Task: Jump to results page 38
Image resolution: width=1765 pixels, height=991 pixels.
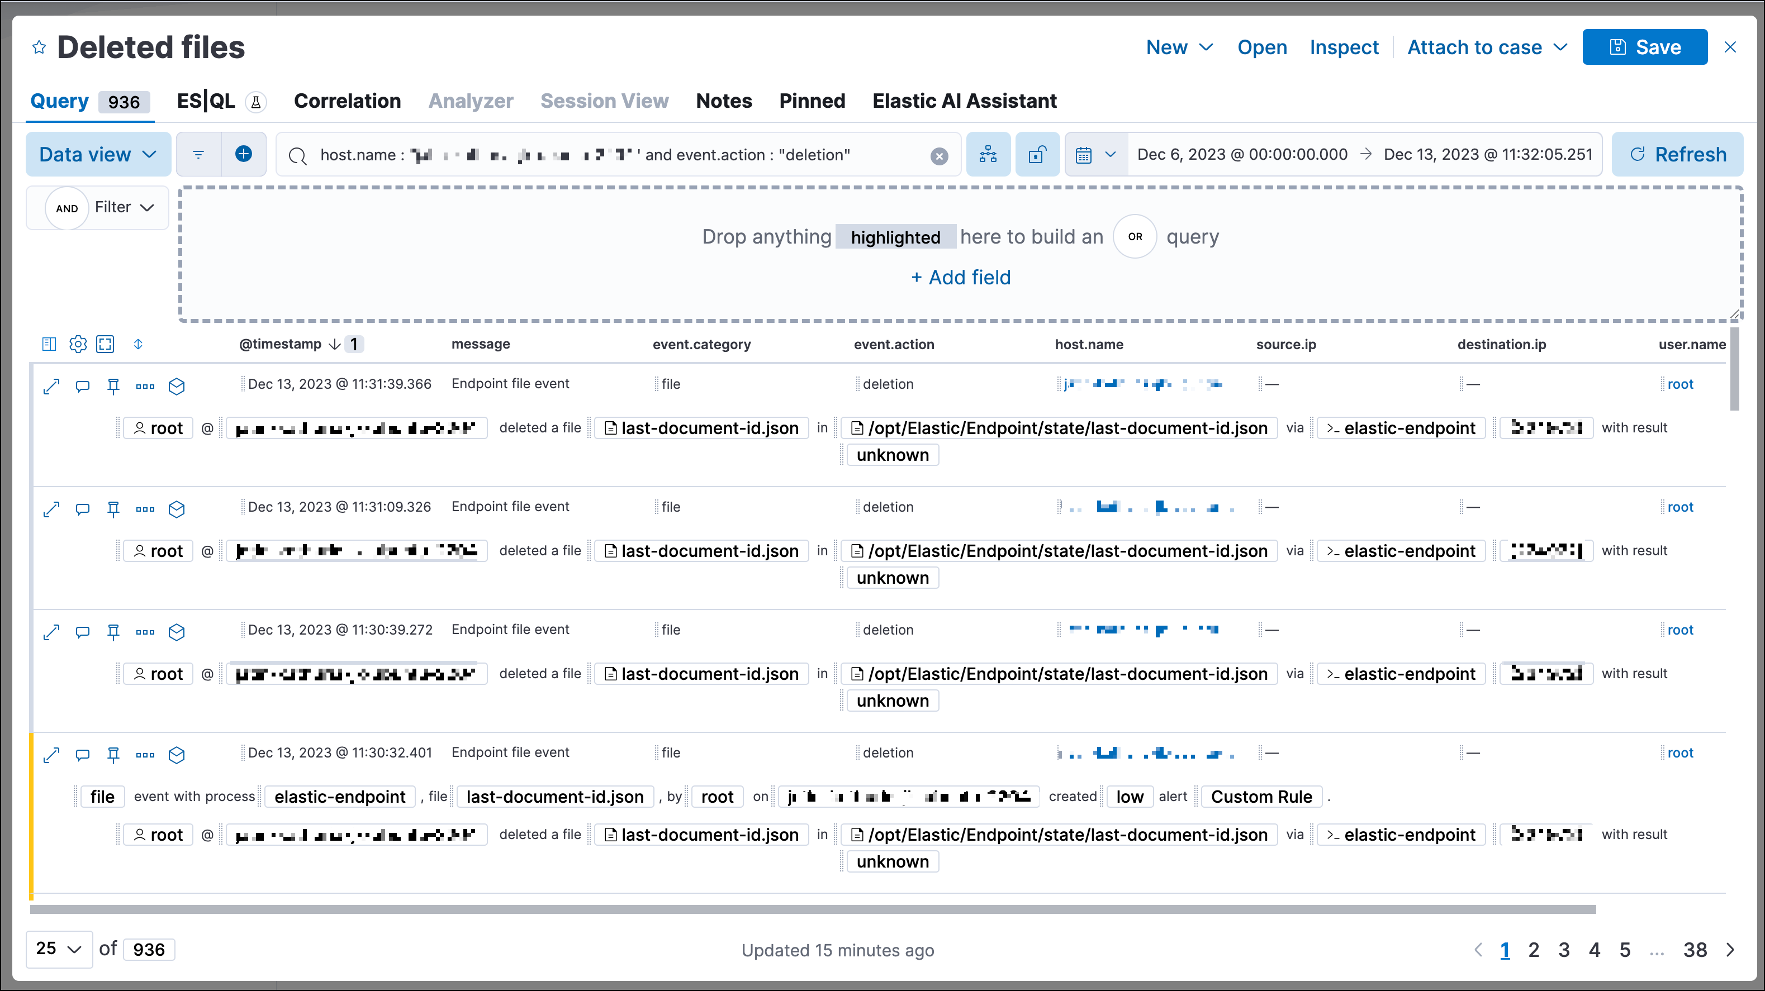Action: tap(1696, 950)
